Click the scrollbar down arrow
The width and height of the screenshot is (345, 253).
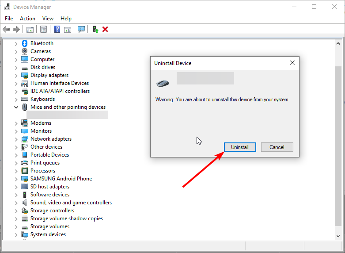[338, 236]
